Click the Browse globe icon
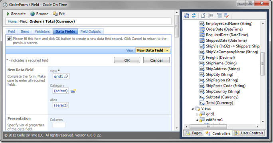Screen dimensions: 273x143 click(x=33, y=14)
